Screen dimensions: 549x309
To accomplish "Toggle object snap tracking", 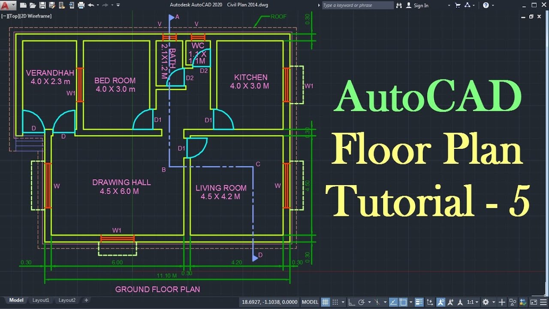I will [393, 302].
